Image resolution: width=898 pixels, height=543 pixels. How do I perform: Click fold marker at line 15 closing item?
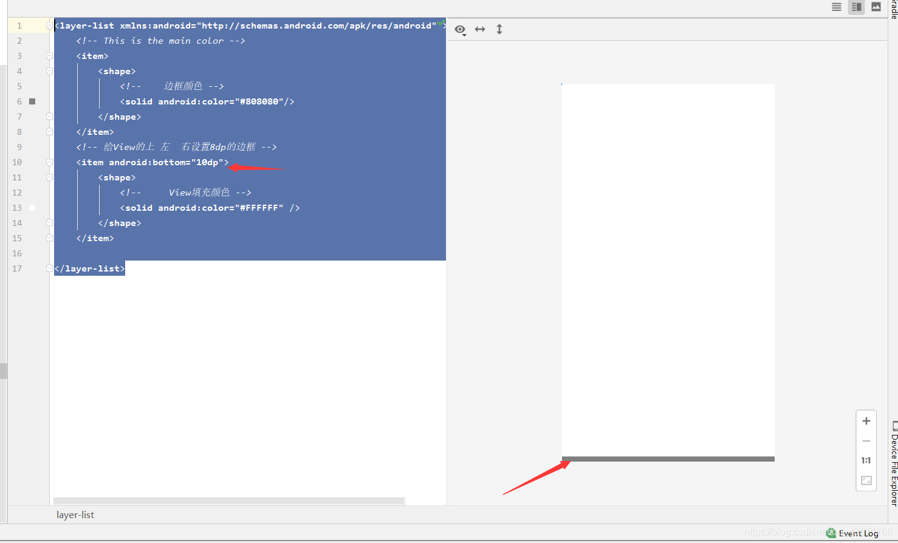50,238
